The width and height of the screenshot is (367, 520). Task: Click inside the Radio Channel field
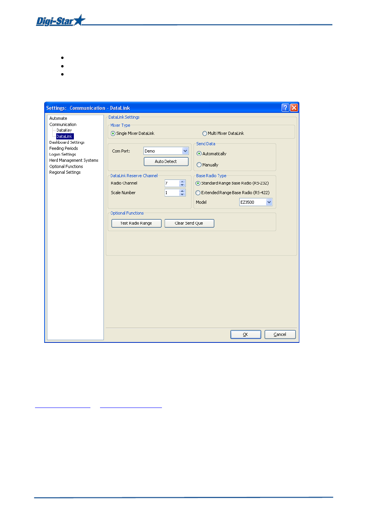pos(172,183)
